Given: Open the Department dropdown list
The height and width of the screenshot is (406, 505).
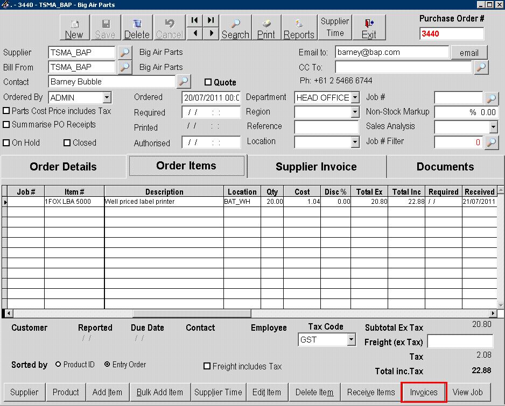Looking at the screenshot, I should (354, 98).
